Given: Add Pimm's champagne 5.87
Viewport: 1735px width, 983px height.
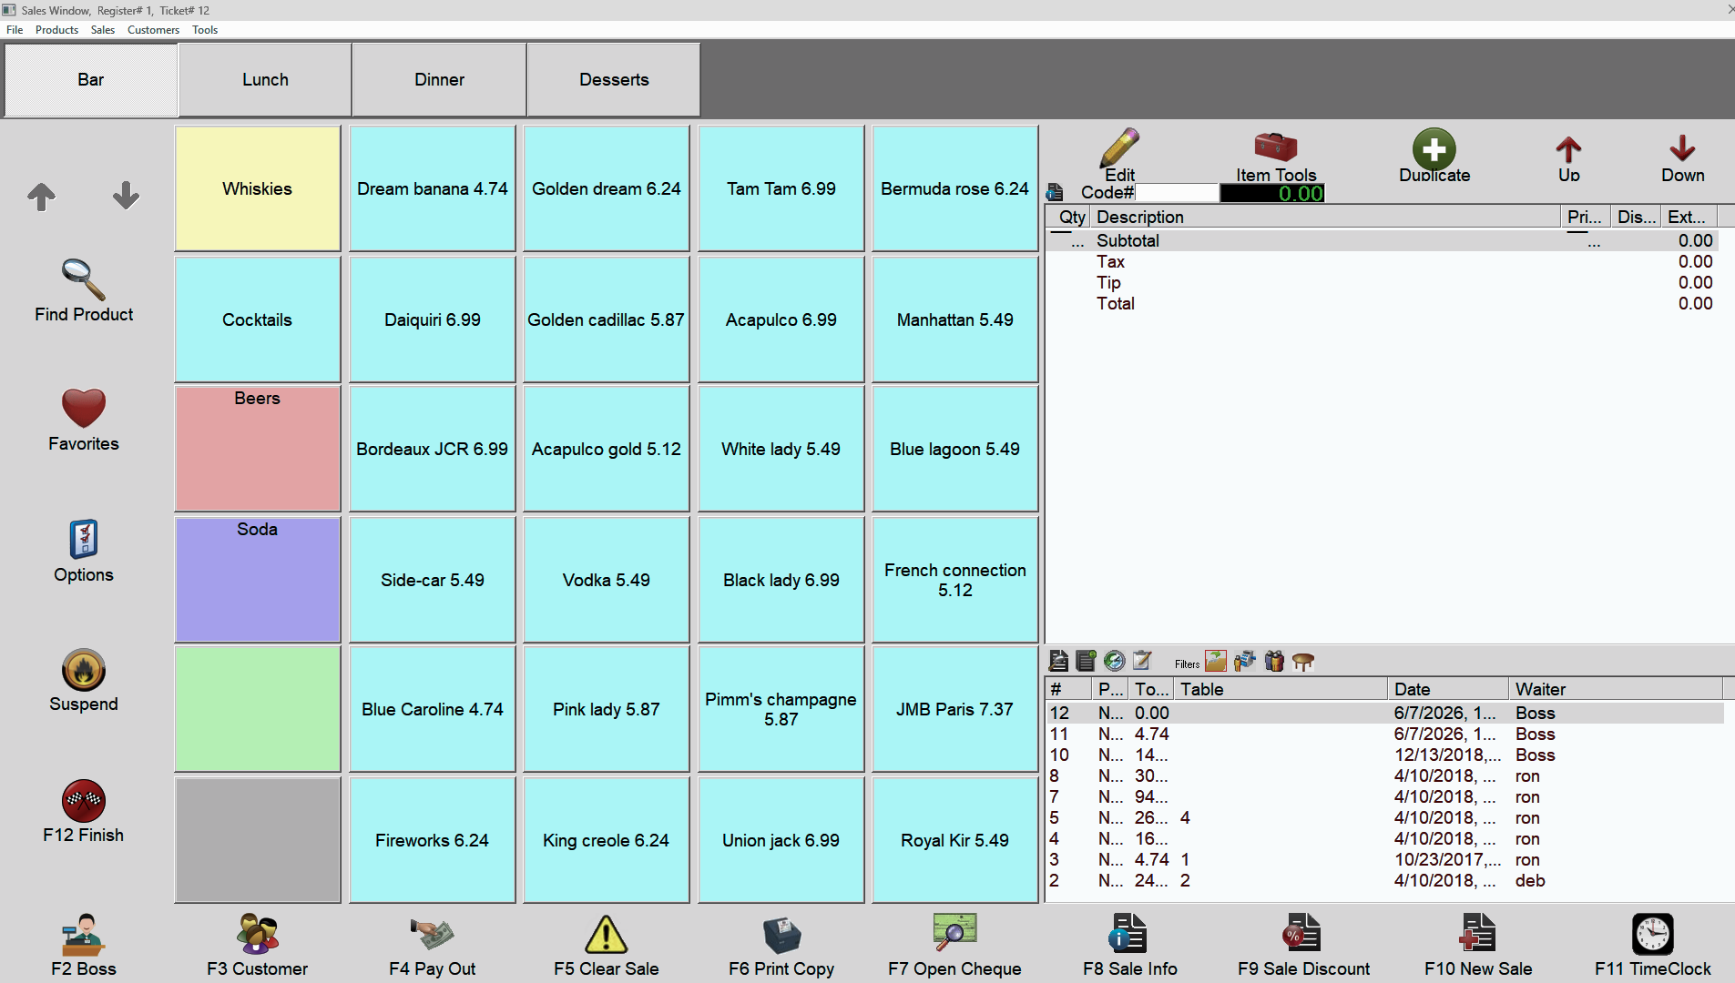Looking at the screenshot, I should (781, 709).
